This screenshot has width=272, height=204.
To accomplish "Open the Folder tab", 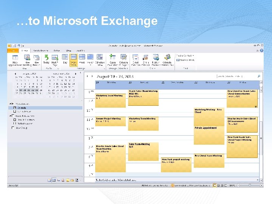I will click(57, 51).
